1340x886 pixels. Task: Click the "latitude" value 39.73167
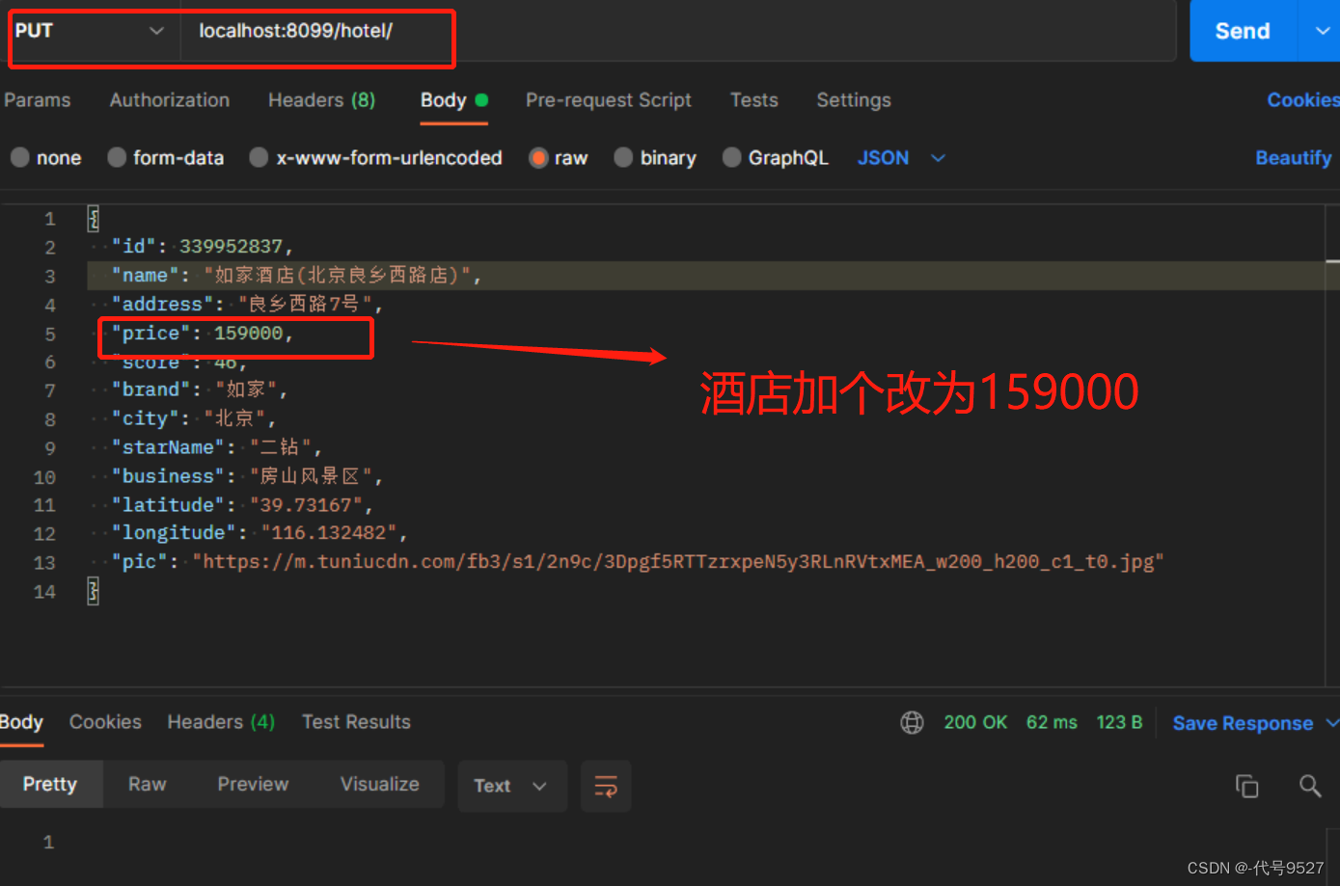coord(306,505)
